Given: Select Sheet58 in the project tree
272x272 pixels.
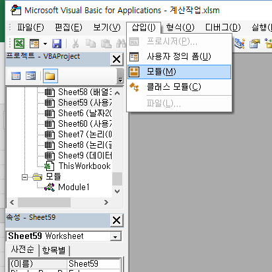Looking at the screenshot, I should pos(85,92).
